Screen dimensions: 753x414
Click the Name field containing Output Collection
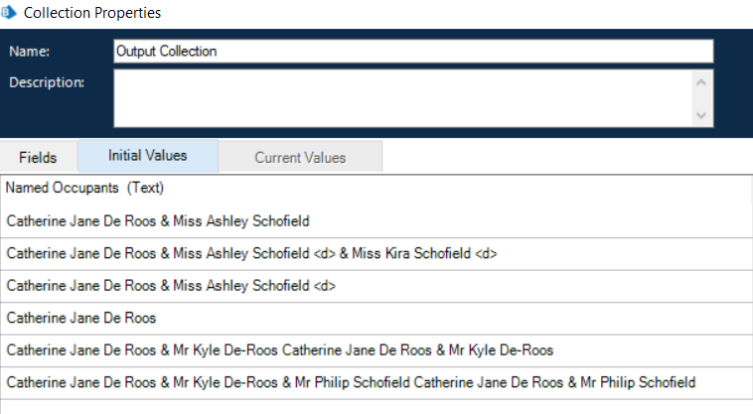pyautogui.click(x=413, y=51)
